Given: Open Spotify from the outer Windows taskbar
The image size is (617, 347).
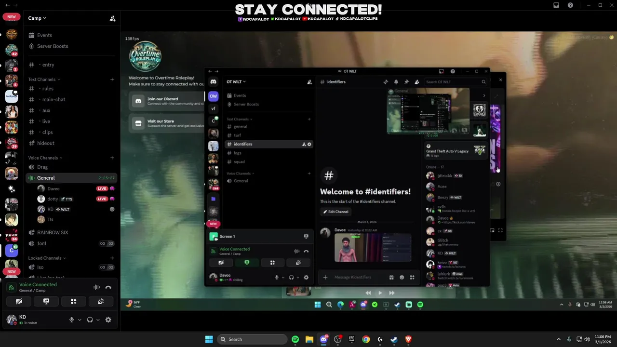Looking at the screenshot, I should 295,339.
